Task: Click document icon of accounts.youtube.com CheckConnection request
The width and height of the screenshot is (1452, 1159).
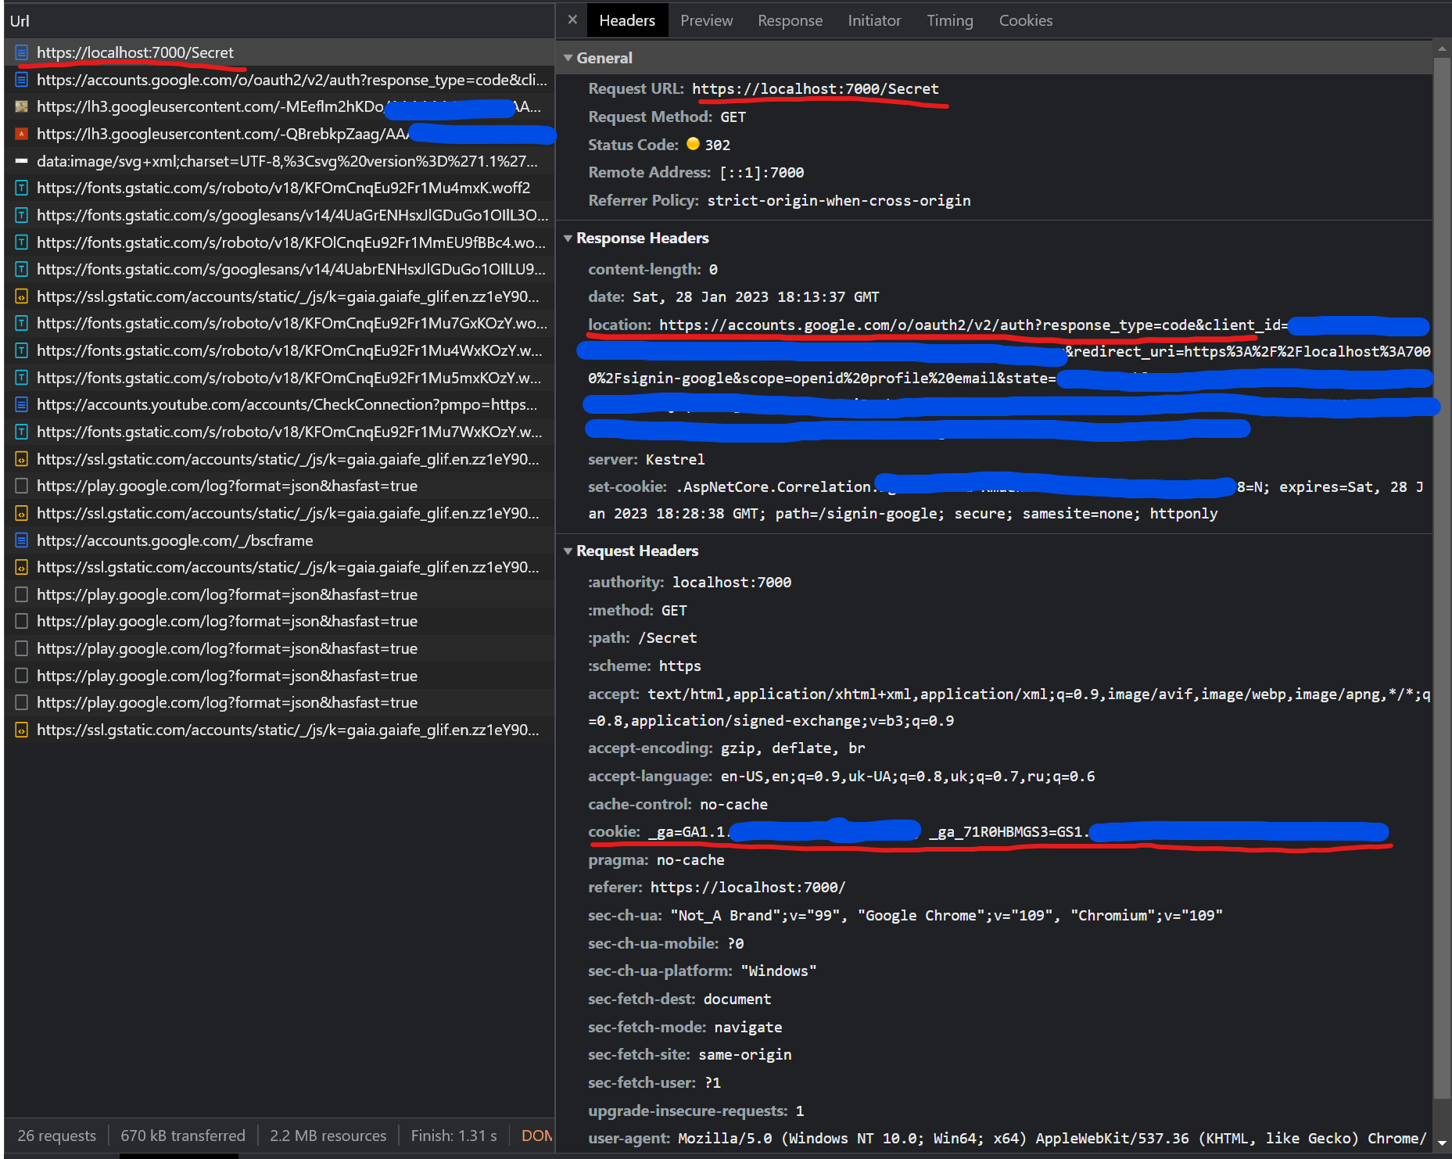Action: click(x=22, y=404)
